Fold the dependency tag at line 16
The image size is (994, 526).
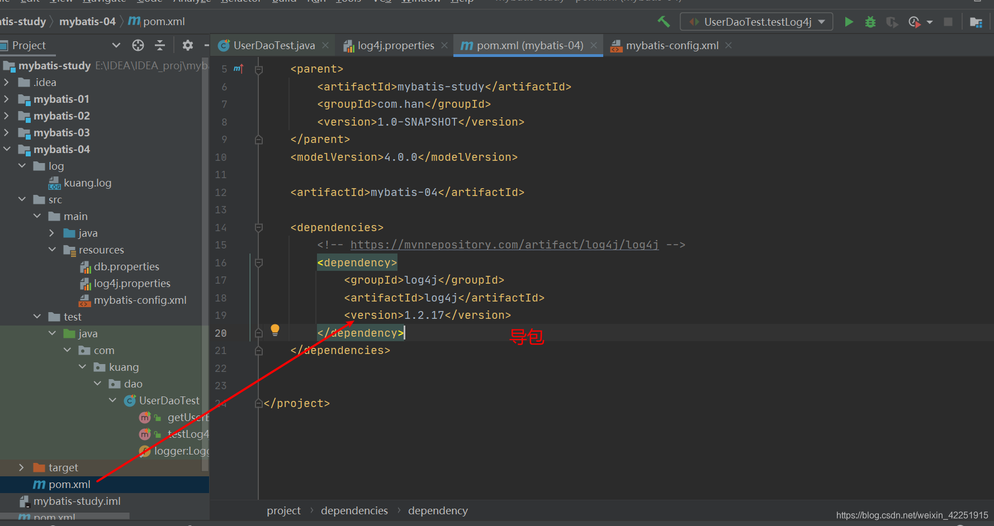(259, 262)
